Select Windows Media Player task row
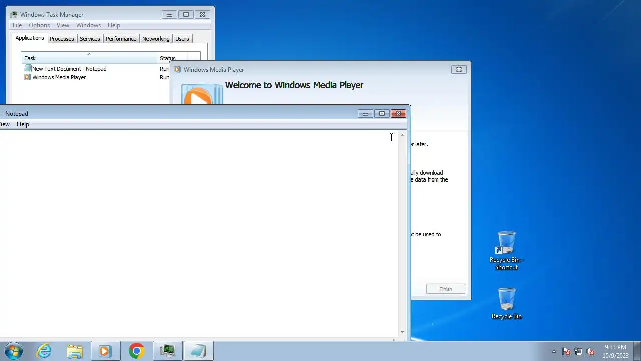Viewport: 641px width, 361px height. (55, 77)
